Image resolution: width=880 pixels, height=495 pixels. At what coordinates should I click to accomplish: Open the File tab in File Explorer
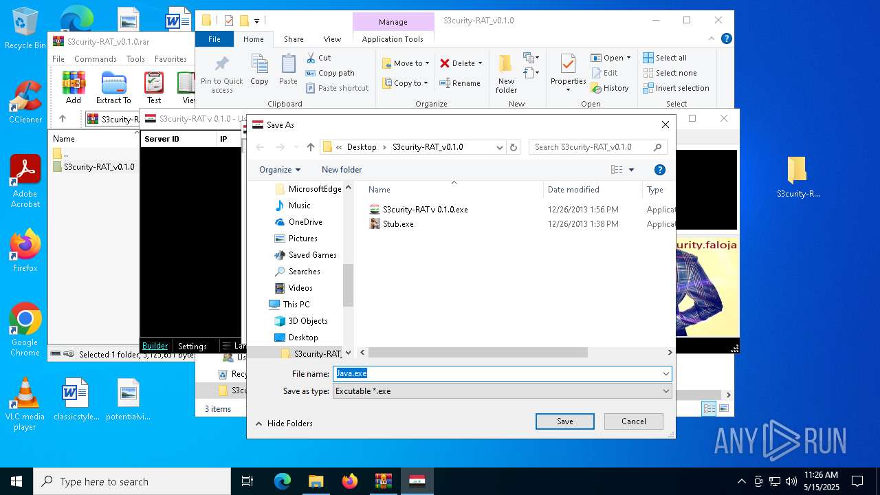click(x=214, y=39)
